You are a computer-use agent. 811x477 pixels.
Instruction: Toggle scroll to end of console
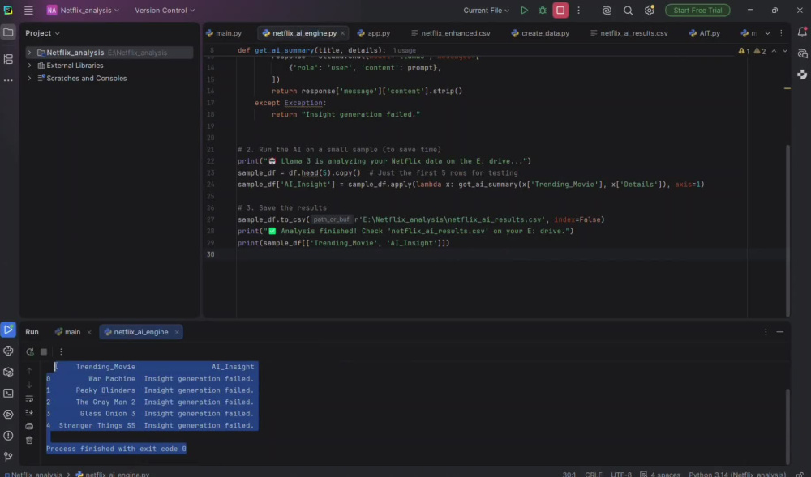pyautogui.click(x=29, y=412)
